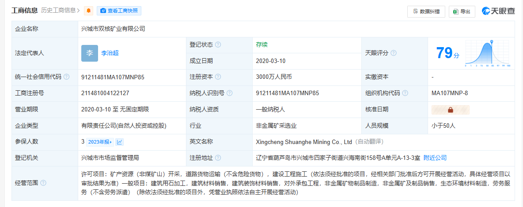Click help icon next to 登记状态
This screenshot has width=523, height=207.
(x=218, y=45)
